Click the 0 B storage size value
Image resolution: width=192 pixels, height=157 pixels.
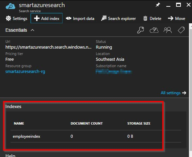click(130, 136)
